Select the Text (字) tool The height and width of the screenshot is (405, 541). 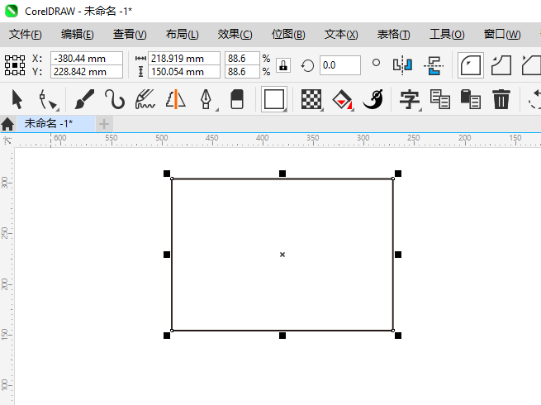(410, 99)
